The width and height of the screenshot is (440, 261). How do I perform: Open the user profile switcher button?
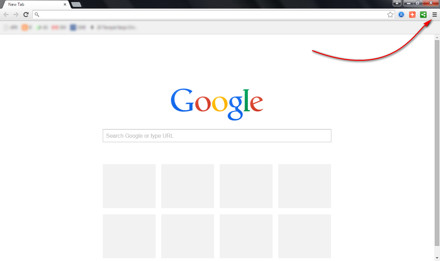pyautogui.click(x=397, y=3)
